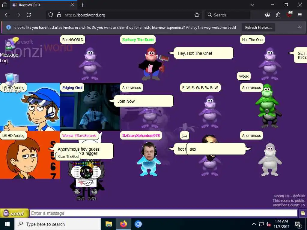Image resolution: width=307 pixels, height=230 pixels.
Task: Click the 'sex' speech bubble
Action: 216,149
